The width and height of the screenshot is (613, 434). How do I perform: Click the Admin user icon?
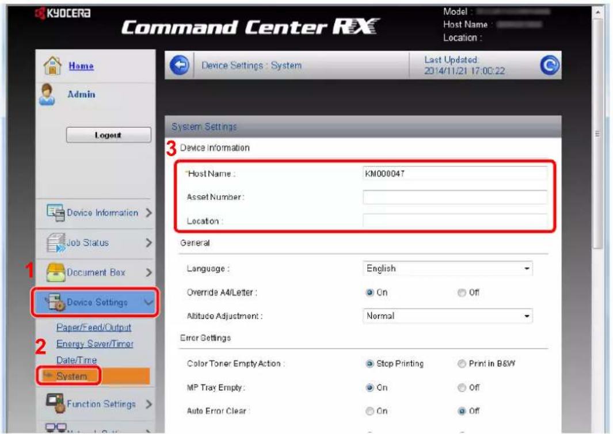coord(47,94)
